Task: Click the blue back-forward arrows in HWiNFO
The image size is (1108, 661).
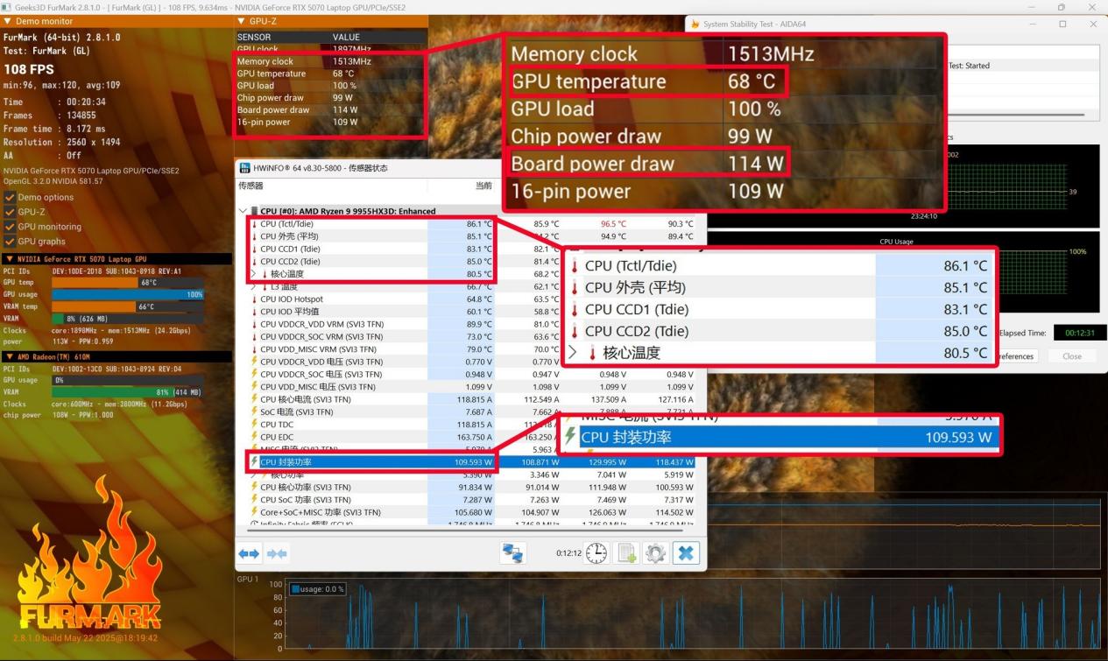Action: click(250, 553)
